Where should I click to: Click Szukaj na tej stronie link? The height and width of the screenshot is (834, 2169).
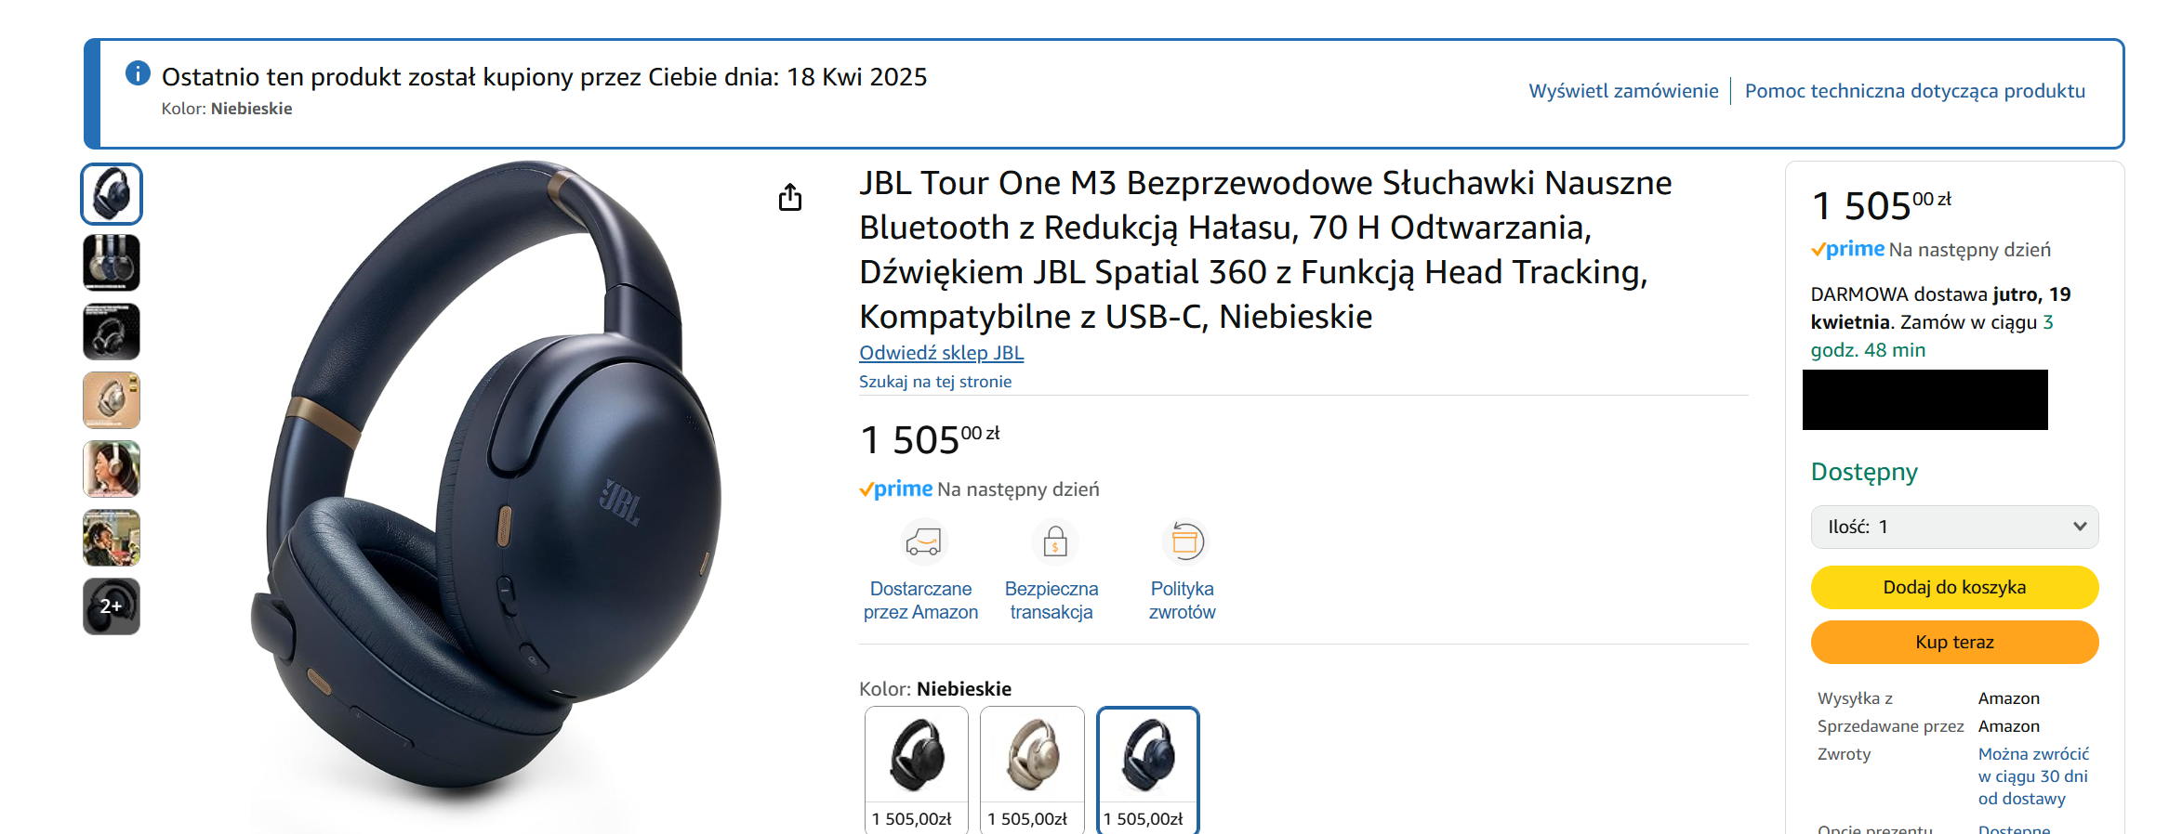tap(935, 382)
